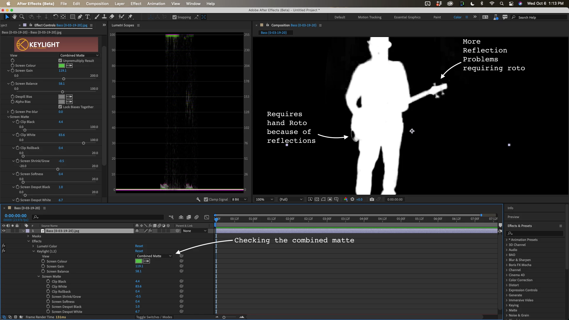569x320 pixels.
Task: Uncheck Unpremultiply Result option
Action: [60, 60]
